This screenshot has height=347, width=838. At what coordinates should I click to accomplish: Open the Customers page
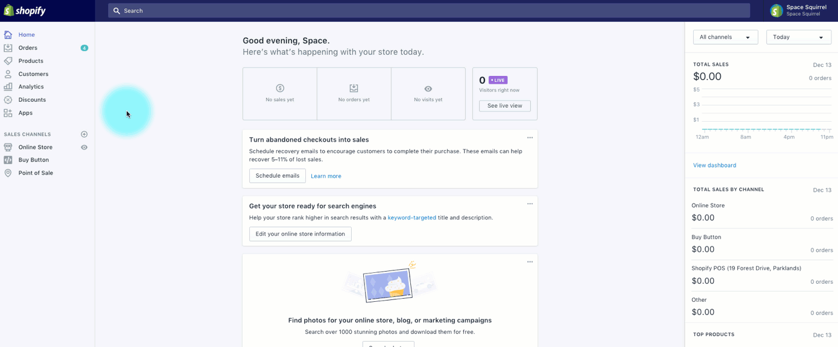pyautogui.click(x=33, y=74)
